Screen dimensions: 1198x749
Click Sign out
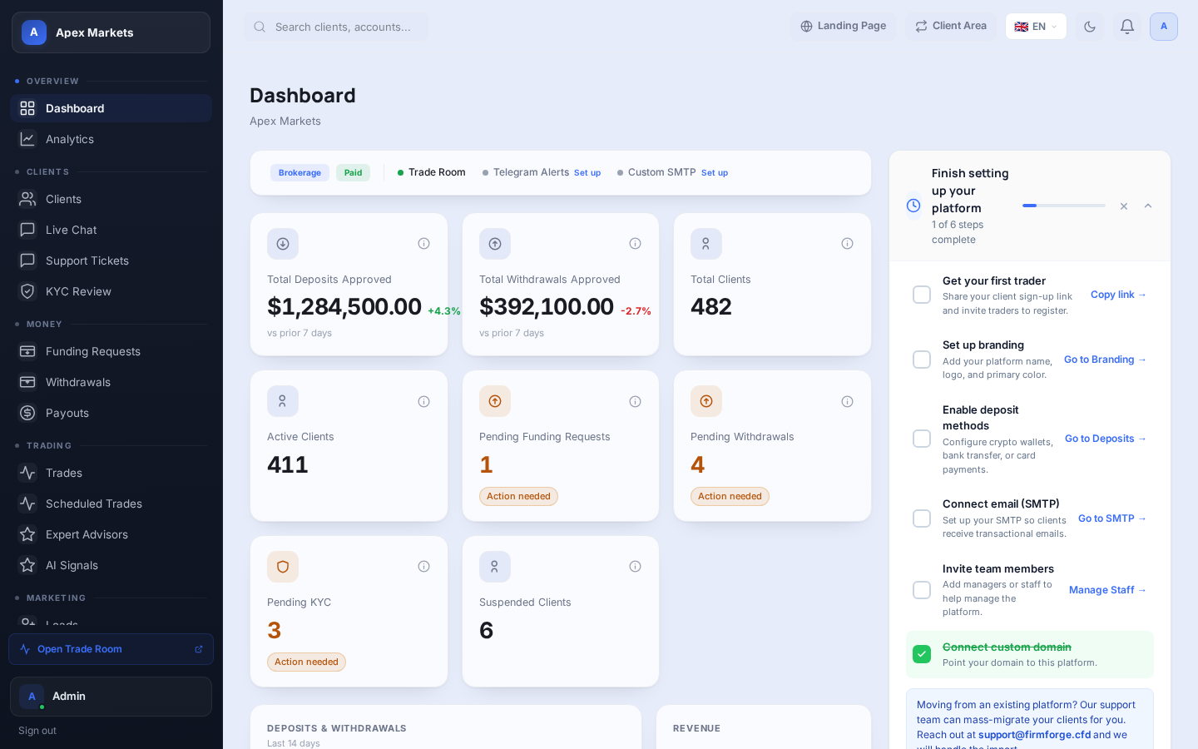[x=37, y=731]
